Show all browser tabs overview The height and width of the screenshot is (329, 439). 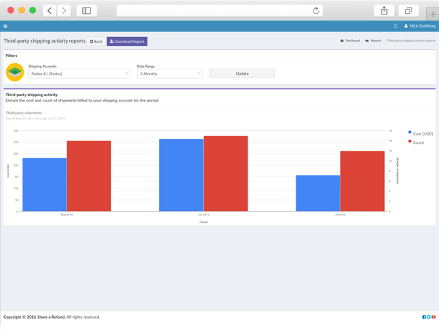click(x=408, y=10)
